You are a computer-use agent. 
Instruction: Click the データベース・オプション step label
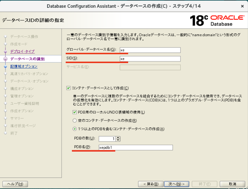click(29, 81)
